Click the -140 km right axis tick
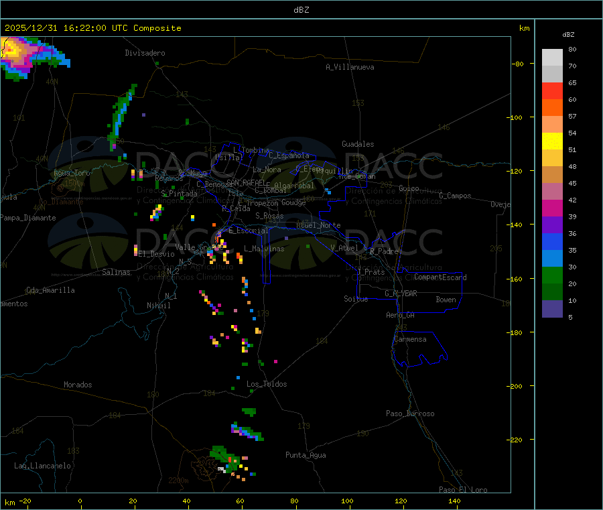 [516, 225]
